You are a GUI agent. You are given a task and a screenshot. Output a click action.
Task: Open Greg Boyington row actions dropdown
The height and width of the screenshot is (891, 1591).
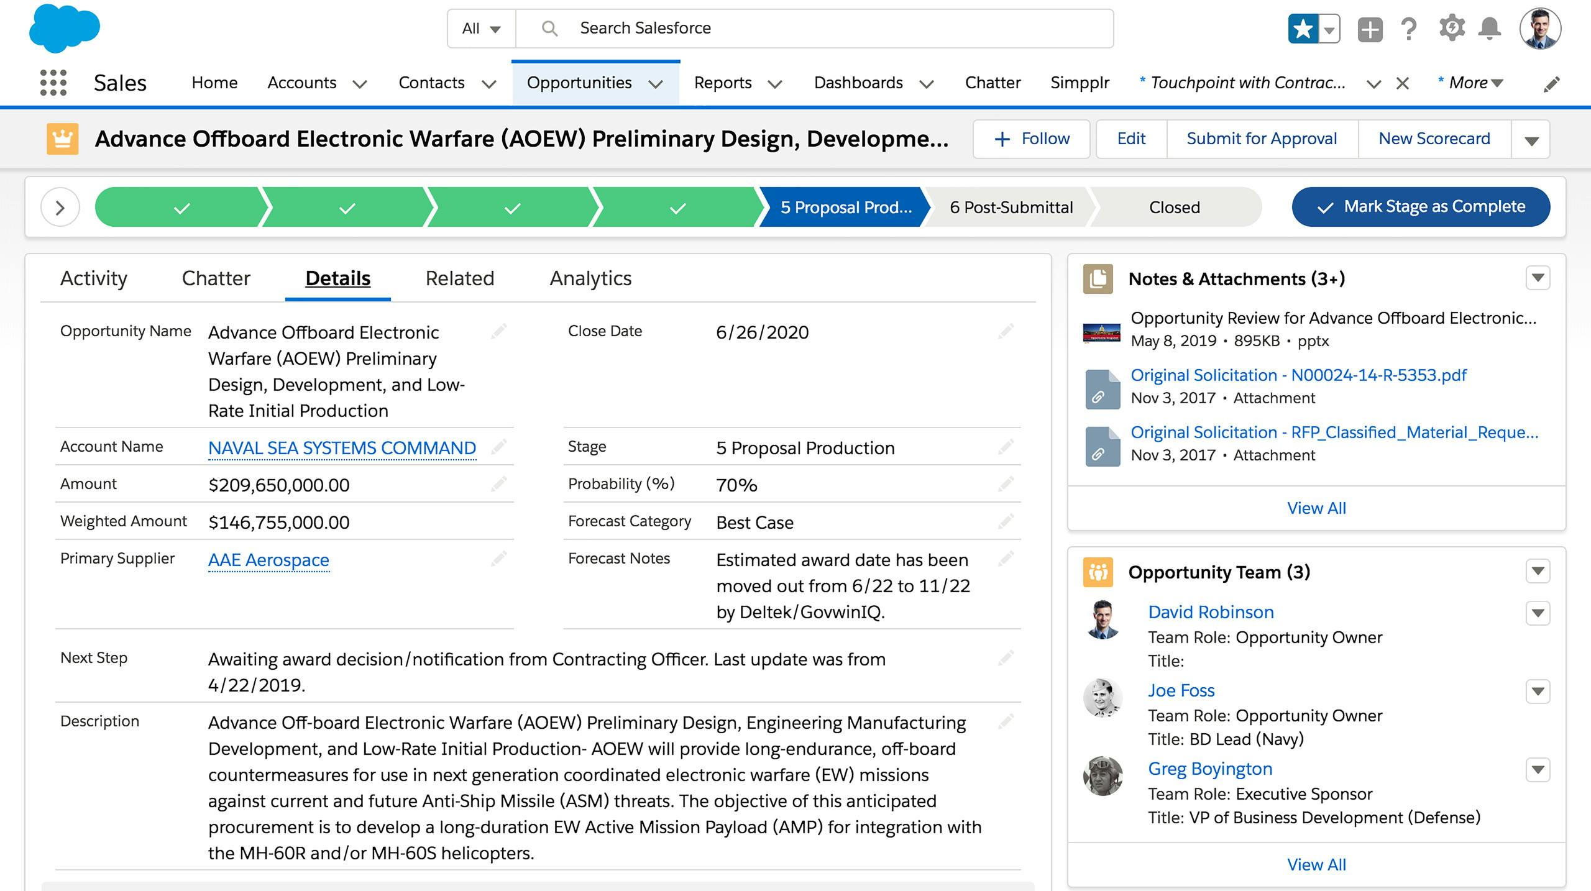click(x=1538, y=770)
